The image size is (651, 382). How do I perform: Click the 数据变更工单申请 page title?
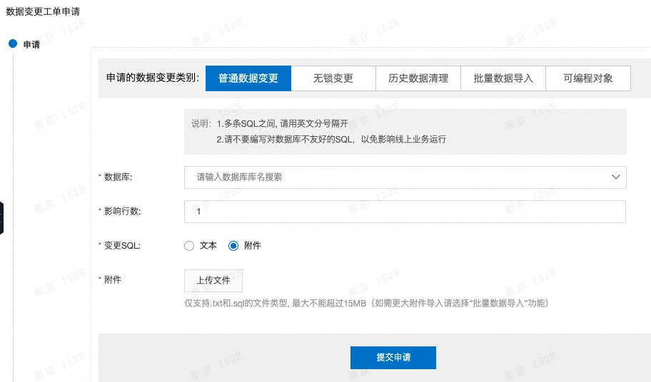[43, 11]
